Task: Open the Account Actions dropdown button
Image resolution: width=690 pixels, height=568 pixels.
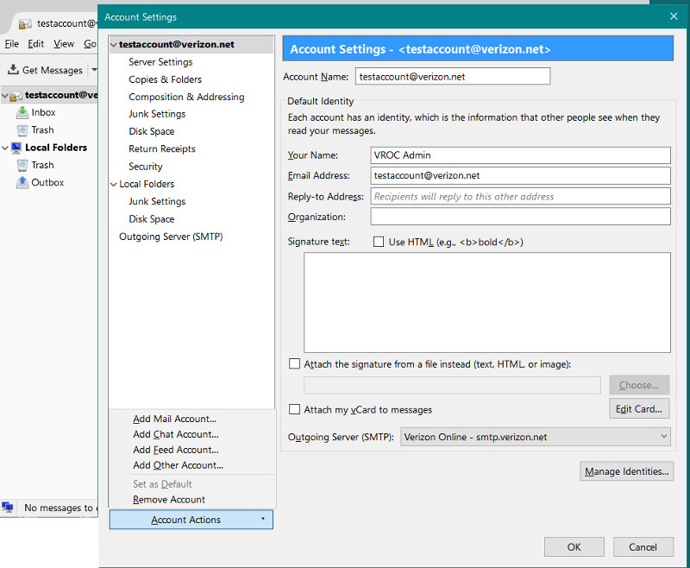Action: [x=191, y=520]
